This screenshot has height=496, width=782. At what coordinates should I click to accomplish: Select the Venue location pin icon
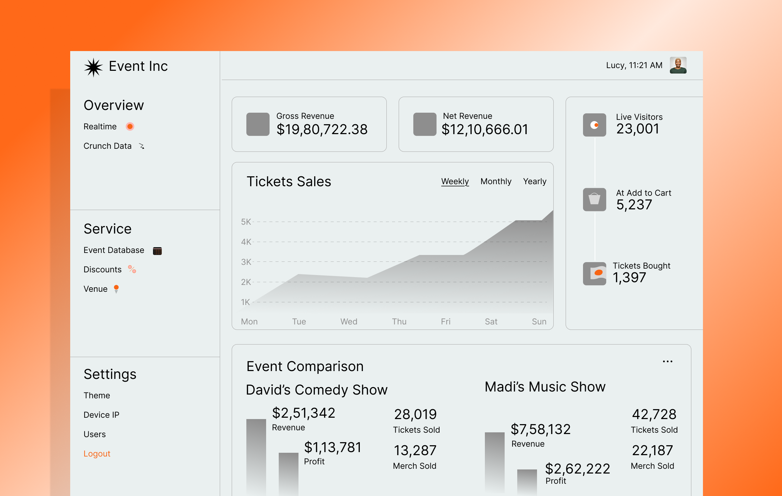[x=117, y=289]
